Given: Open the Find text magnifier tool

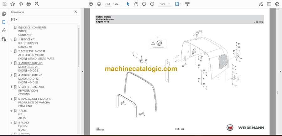Looking at the screenshot, I should [x=37, y=4].
